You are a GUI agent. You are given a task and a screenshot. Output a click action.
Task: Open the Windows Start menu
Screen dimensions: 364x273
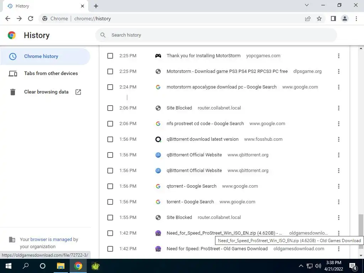click(x=9, y=266)
